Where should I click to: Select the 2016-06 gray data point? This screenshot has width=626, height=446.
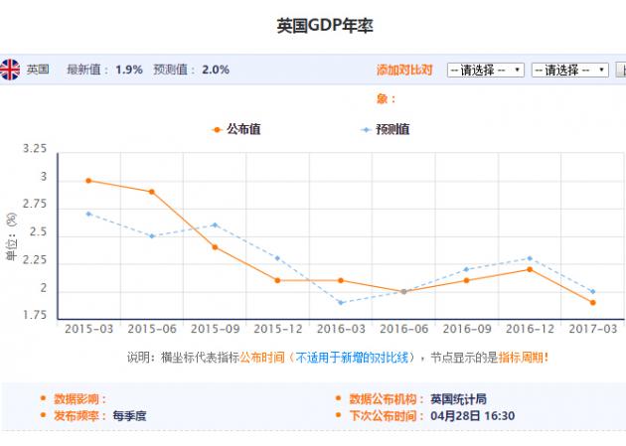(x=403, y=292)
